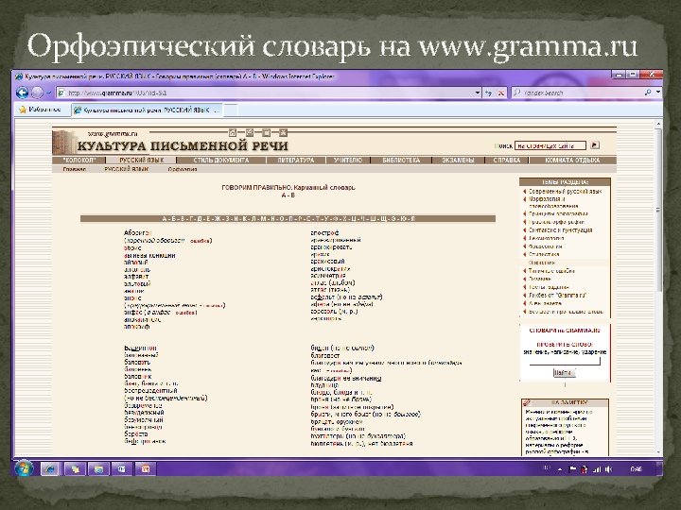Image resolution: width=681 pixels, height=510 pixels.
Task: Click the volume speaker tray icon
Action: coord(608,468)
